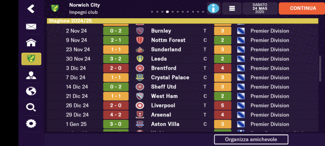Open the hamburger menu button

232,9
